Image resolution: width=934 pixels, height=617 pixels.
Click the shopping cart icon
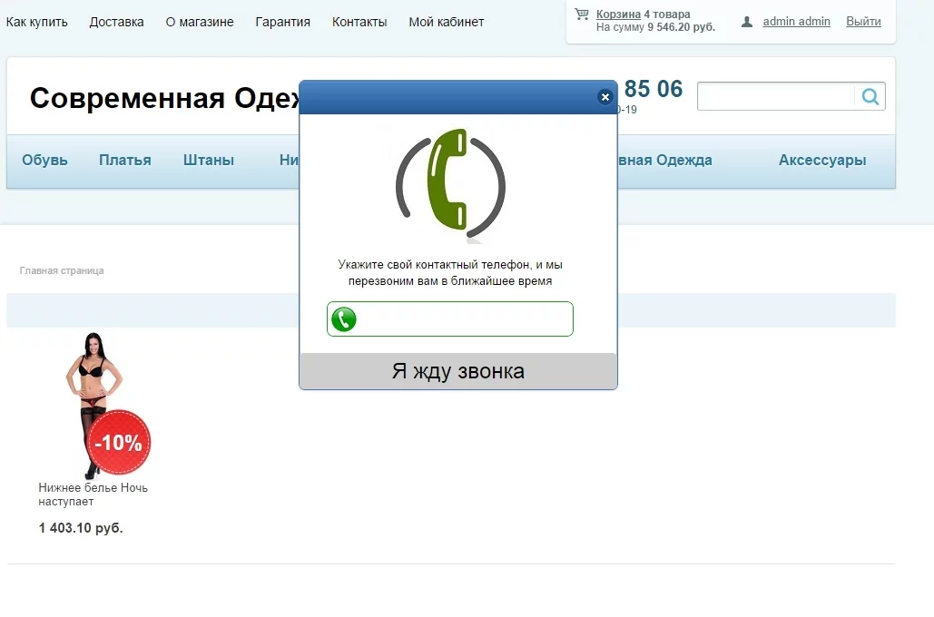[x=582, y=15]
